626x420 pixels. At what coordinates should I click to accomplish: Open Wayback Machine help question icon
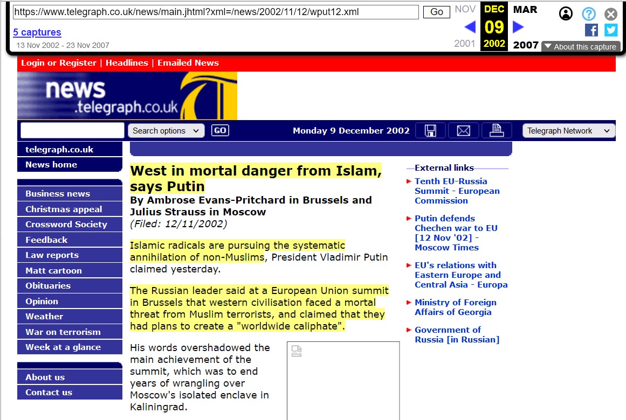pos(588,14)
